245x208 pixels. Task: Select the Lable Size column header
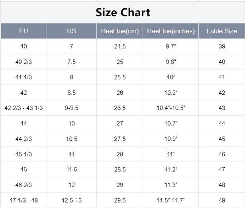coord(221,31)
